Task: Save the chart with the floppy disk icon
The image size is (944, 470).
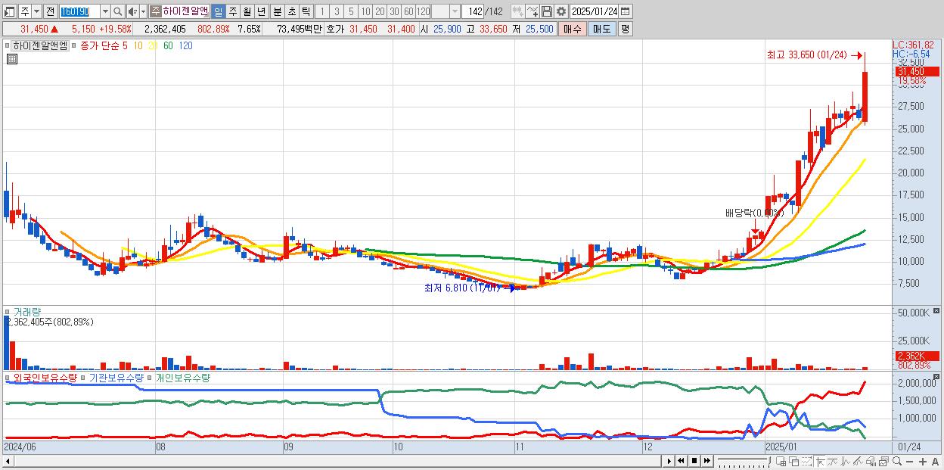Action: [x=547, y=12]
